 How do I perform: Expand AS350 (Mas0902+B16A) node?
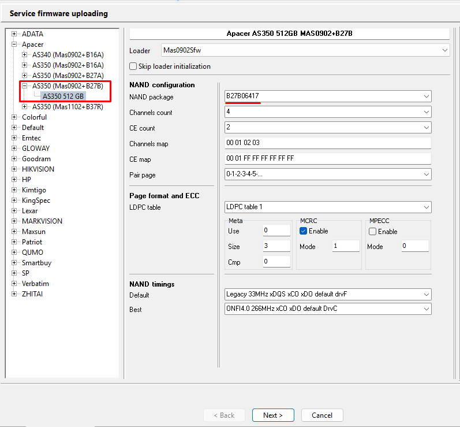[24, 65]
